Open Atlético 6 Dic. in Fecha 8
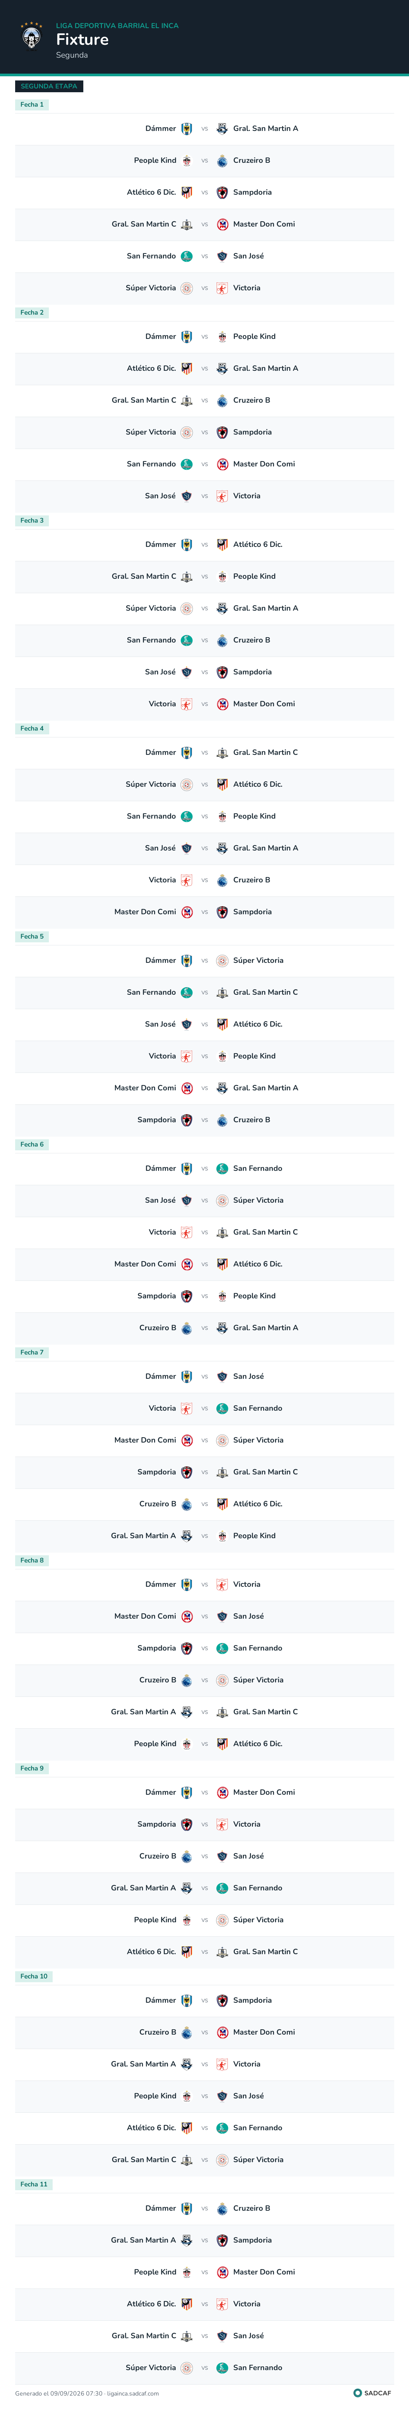This screenshot has width=409, height=2413. coord(258,1743)
